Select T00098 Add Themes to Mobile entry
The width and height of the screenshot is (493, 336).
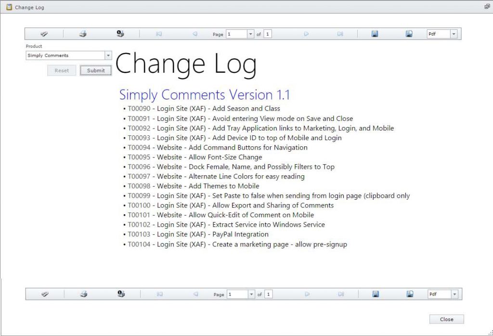coord(194,186)
